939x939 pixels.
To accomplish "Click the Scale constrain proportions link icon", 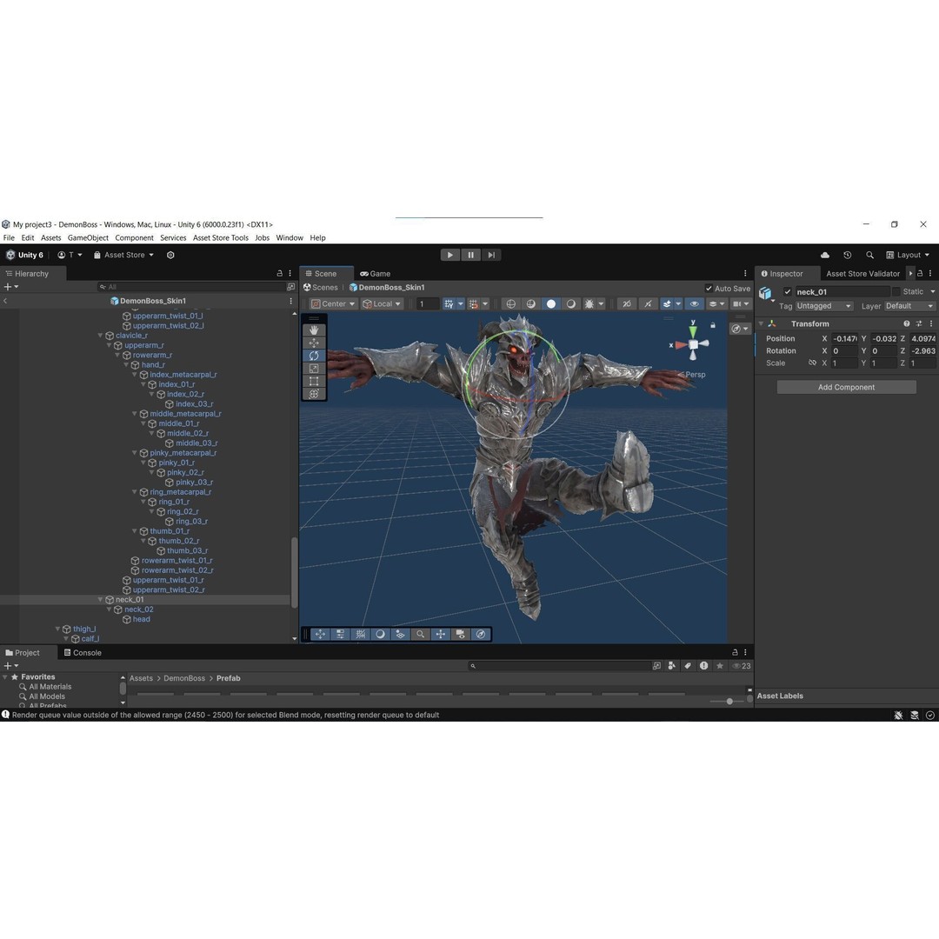I will [x=812, y=363].
